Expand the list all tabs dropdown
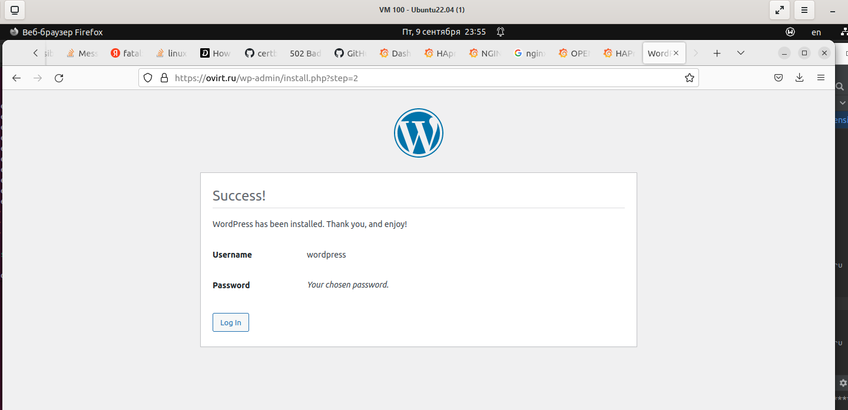Image resolution: width=848 pixels, height=410 pixels. tap(741, 53)
